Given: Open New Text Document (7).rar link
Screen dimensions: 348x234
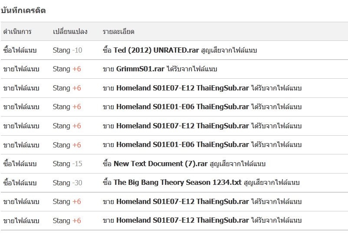Looking at the screenshot, I should (161, 164).
